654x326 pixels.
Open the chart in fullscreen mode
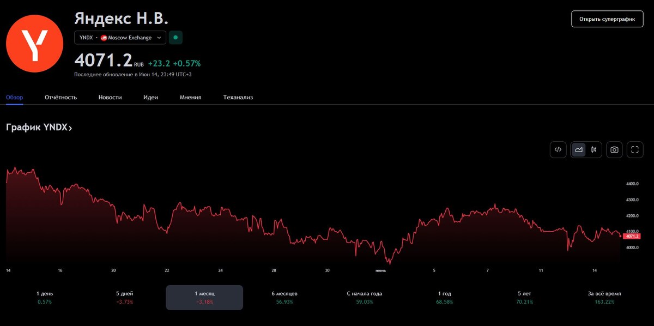pyautogui.click(x=635, y=149)
